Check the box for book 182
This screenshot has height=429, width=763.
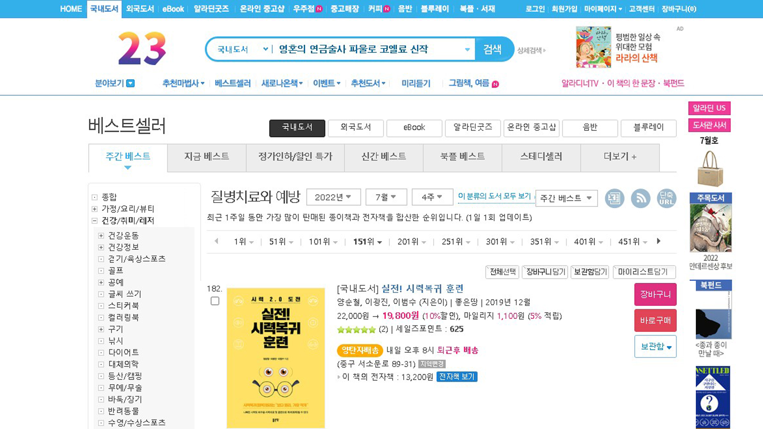pos(215,301)
